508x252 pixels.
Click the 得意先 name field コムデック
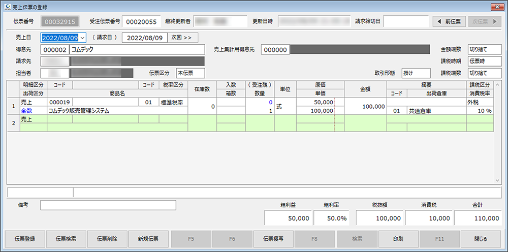pyautogui.click(x=137, y=50)
